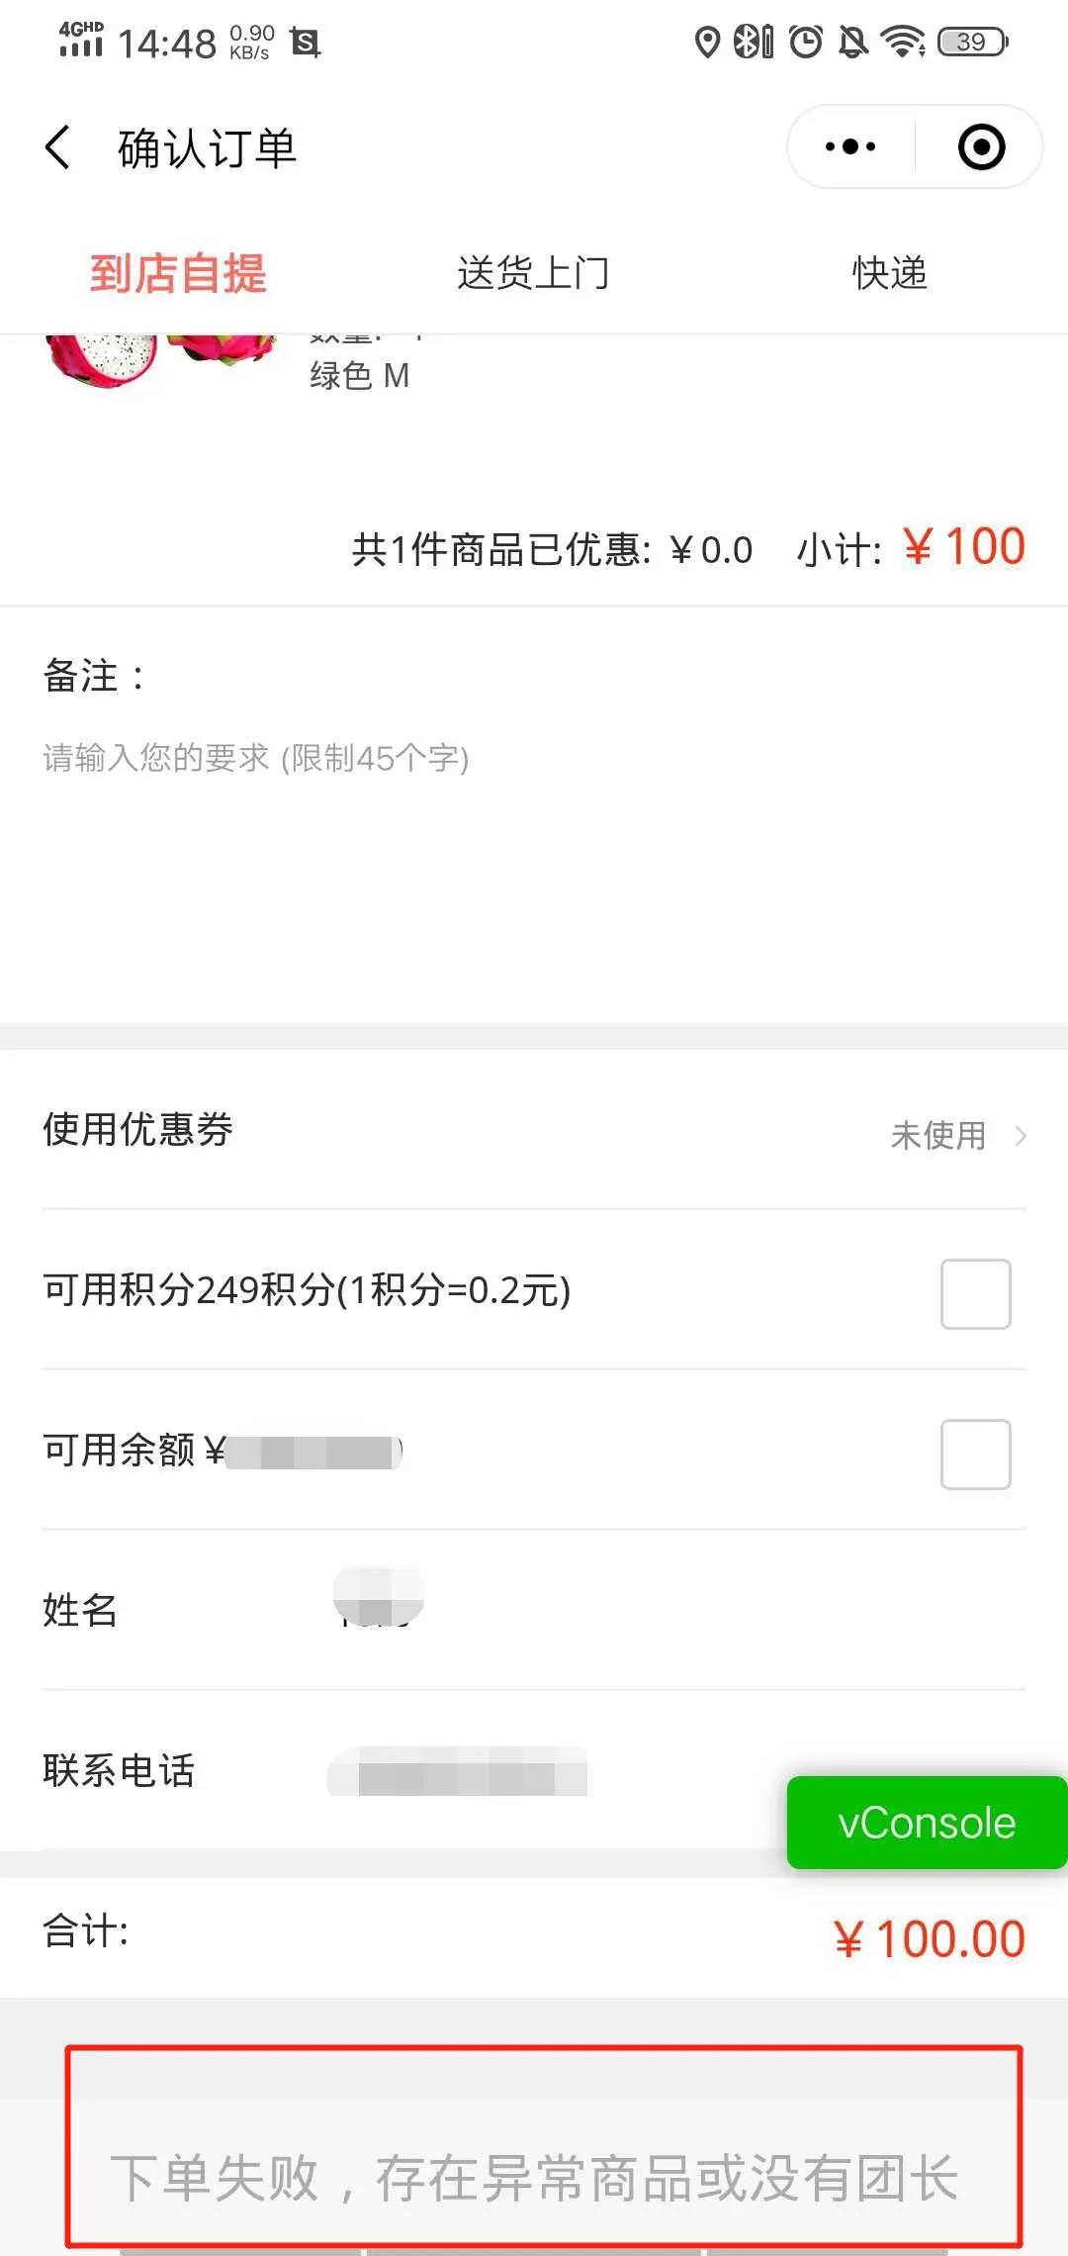Switch to the 快递 express tab

890,273
